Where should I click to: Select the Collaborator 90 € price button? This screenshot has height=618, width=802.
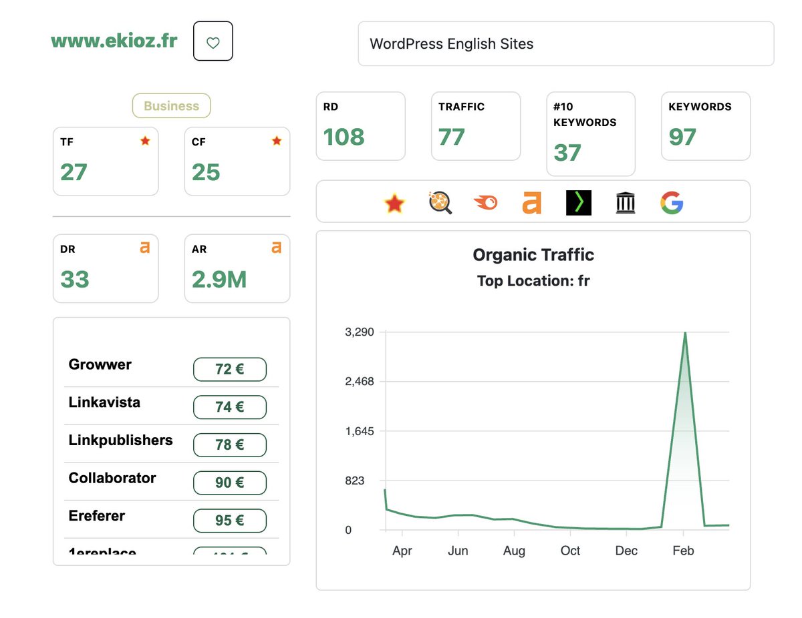[x=230, y=483]
